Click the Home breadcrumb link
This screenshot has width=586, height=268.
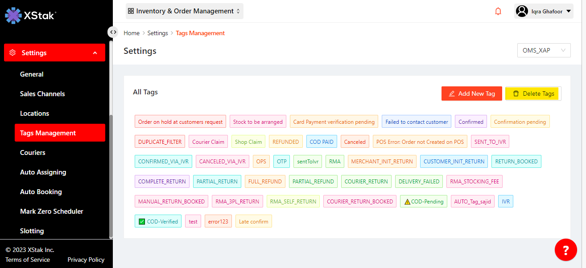132,33
